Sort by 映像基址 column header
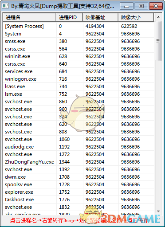This screenshot has width=165, height=227. [x=100, y=17]
